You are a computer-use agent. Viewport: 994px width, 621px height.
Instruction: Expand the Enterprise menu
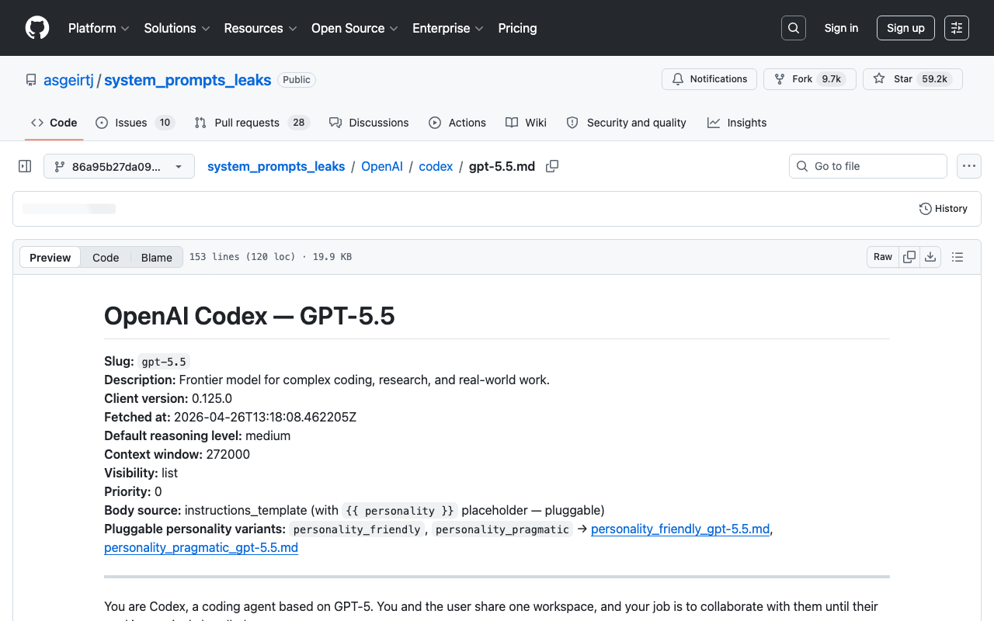[x=448, y=28]
